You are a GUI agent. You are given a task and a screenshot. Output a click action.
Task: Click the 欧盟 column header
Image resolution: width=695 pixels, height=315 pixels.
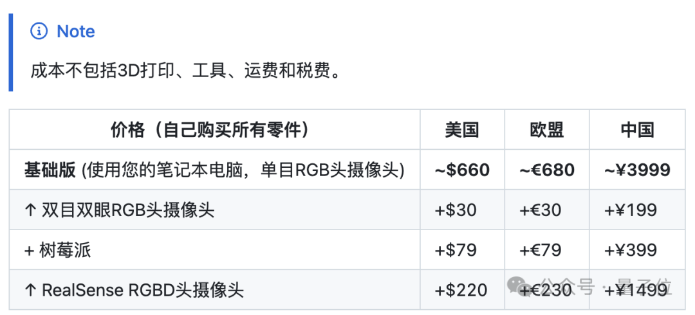pos(546,130)
